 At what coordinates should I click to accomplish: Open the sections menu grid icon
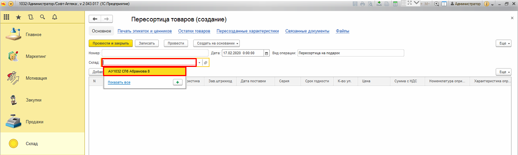pos(7,17)
